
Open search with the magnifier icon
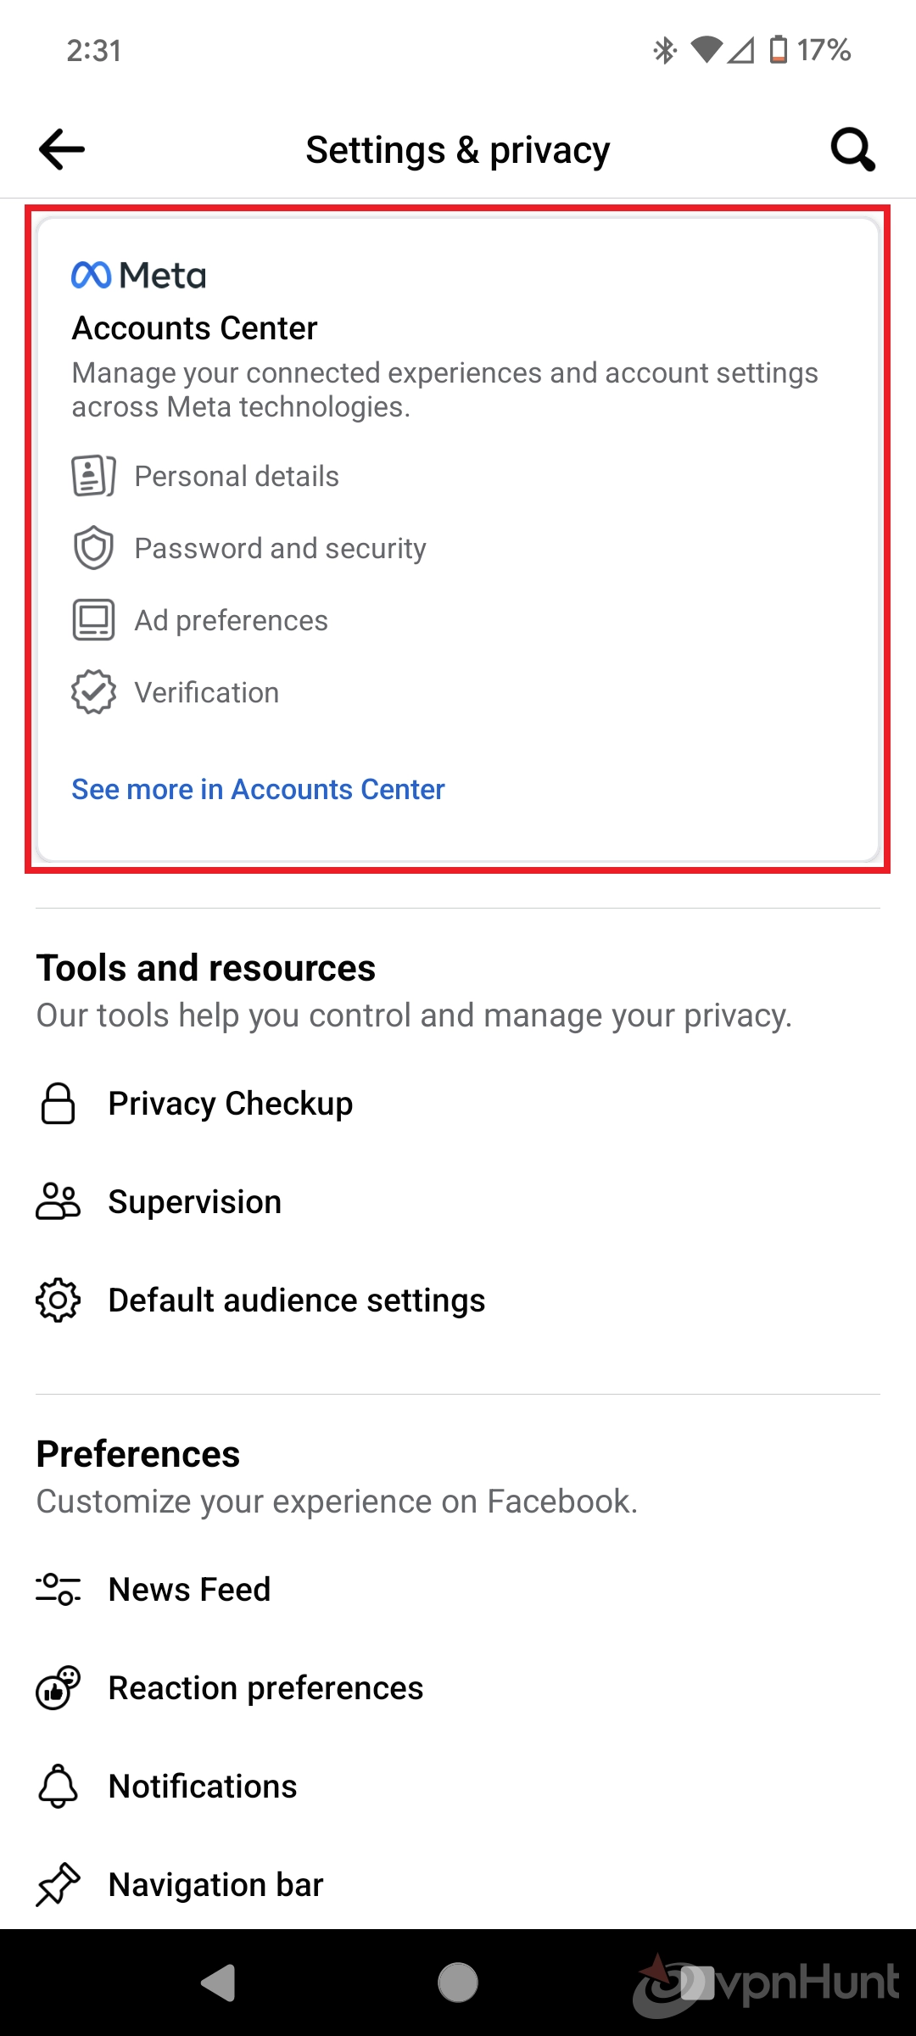click(852, 149)
